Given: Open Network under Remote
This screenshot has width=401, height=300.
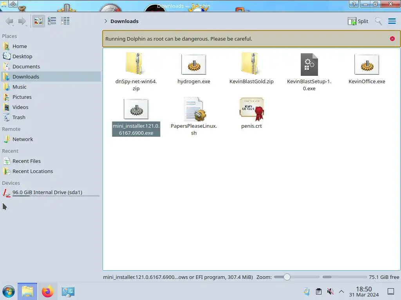Looking at the screenshot, I should pyautogui.click(x=51, y=139).
